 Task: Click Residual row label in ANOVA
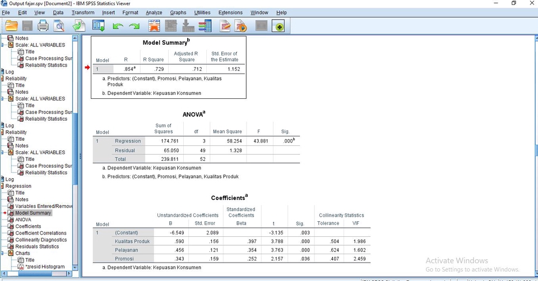click(x=125, y=150)
